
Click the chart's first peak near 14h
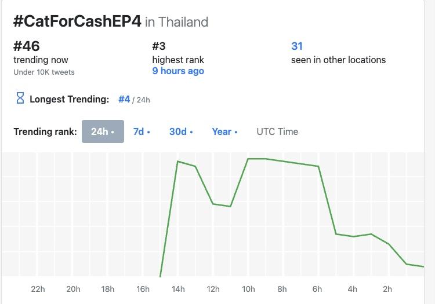click(177, 162)
